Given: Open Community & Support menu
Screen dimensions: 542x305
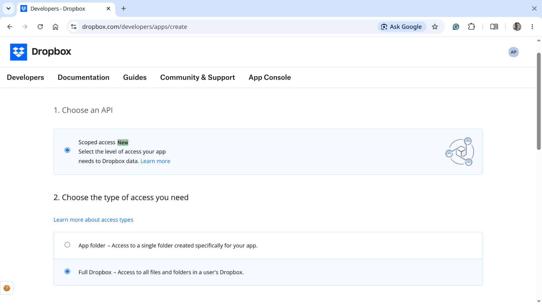Looking at the screenshot, I should 197,77.
